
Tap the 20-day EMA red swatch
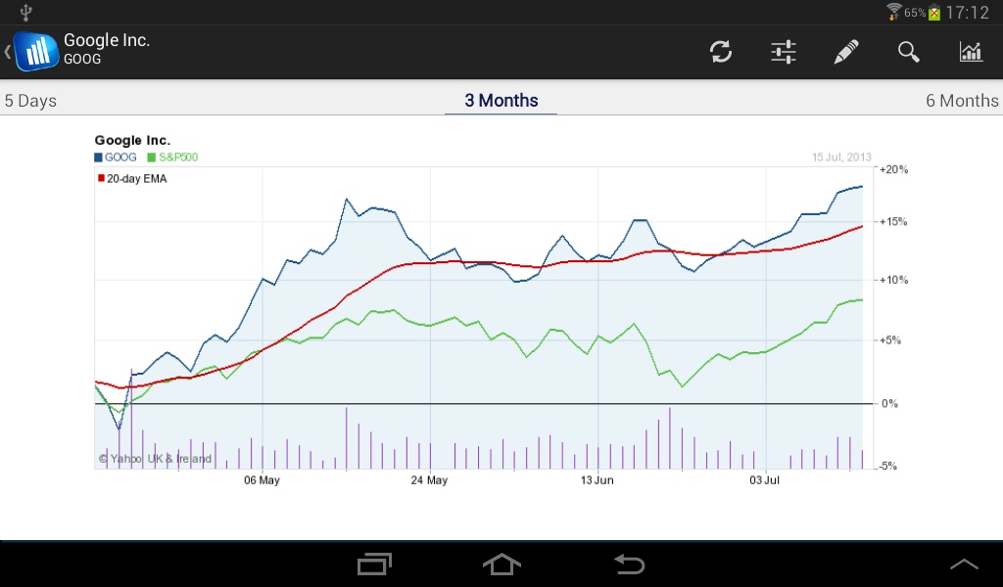101,178
